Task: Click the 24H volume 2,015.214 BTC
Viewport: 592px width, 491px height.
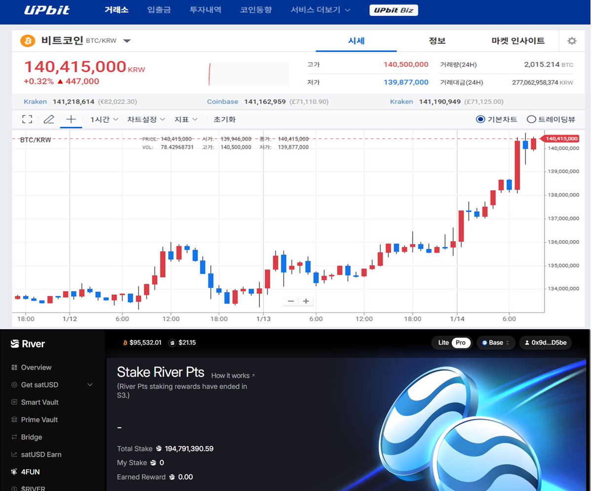Action: (549, 65)
